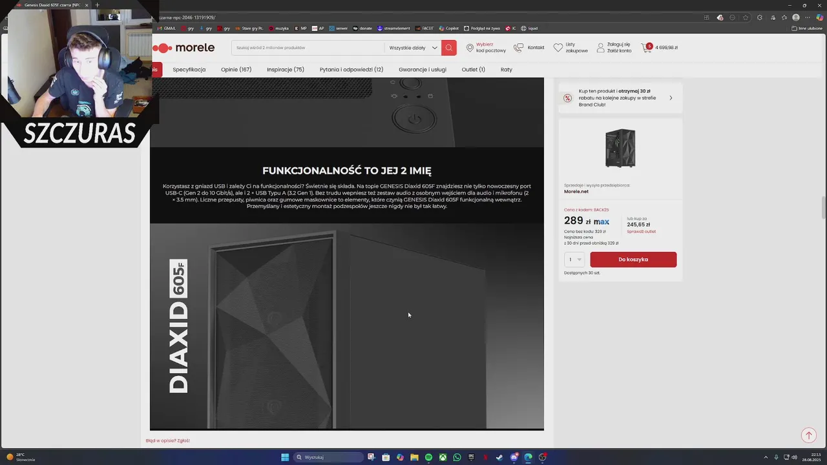This screenshot has height=465, width=827.
Task: Click the browser address bar URL
Action: 187,17
